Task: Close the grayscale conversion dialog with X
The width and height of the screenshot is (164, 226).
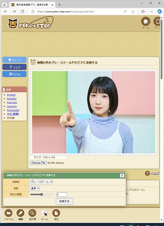Action: point(122,176)
